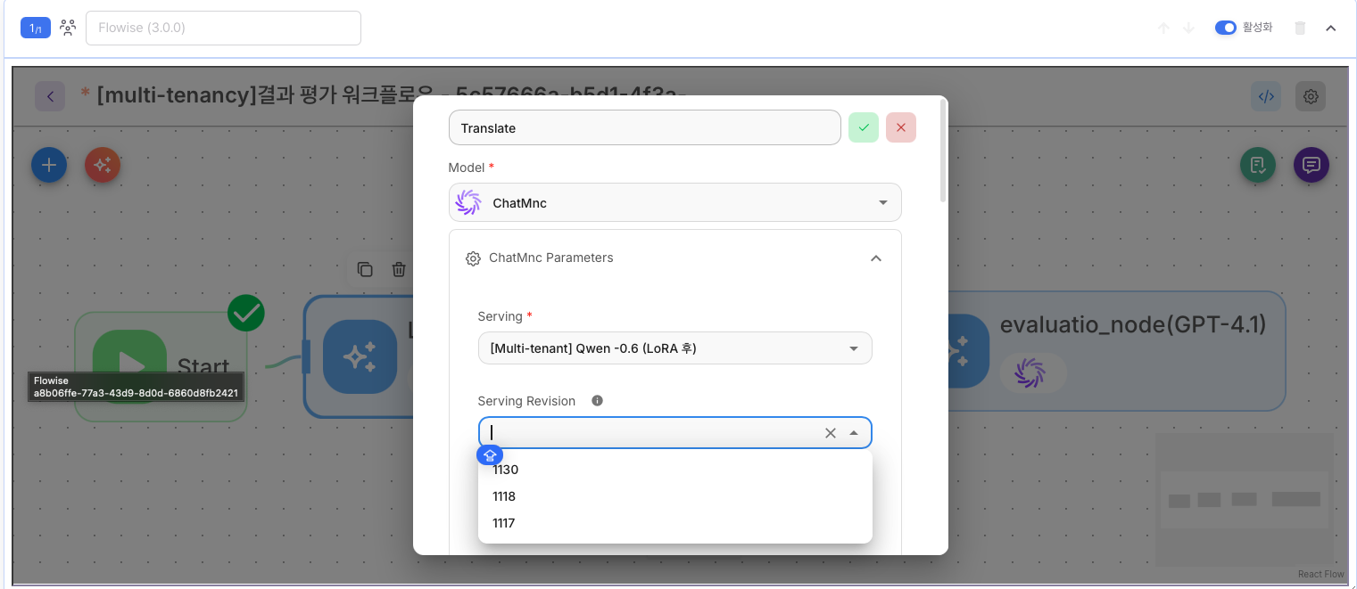Click the duplicate node copy icon
This screenshot has height=589, width=1357.
pos(365,269)
